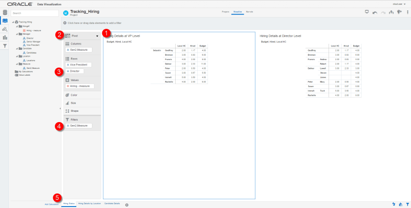Click the filter funnel icon at bottom right
Viewport: 411px width, 208px height.
pyautogui.click(x=407, y=204)
